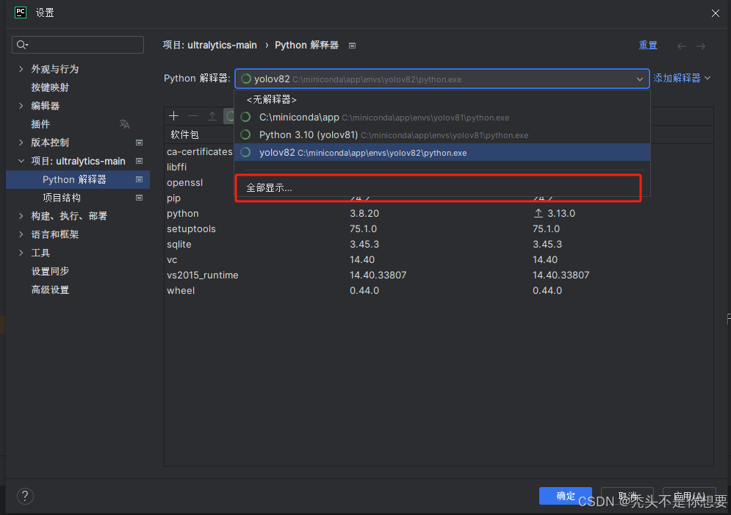Click the settings search input field
This screenshot has width=731, height=515.
coord(78,45)
